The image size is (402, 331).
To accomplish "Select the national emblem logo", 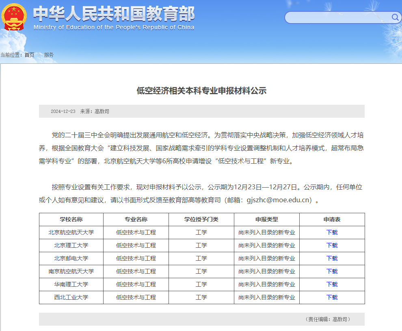I will click(x=15, y=17).
